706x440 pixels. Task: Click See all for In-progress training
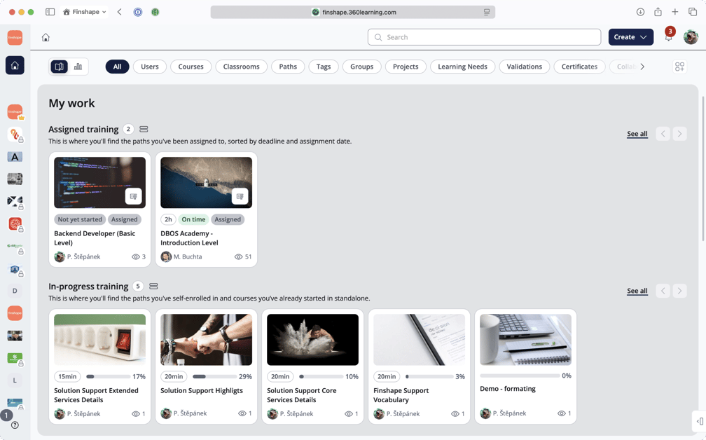click(637, 291)
